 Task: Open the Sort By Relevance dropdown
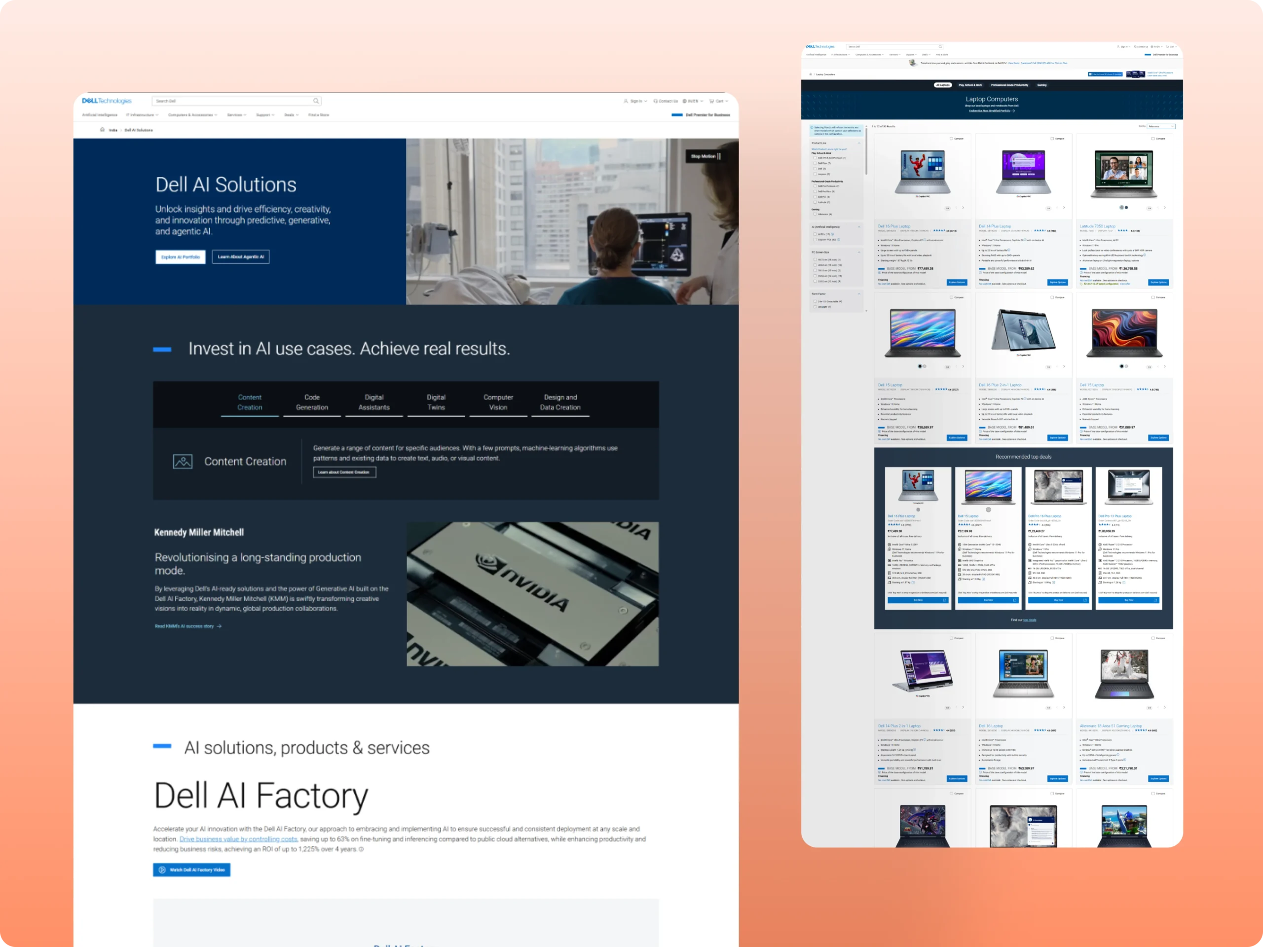pos(1161,126)
